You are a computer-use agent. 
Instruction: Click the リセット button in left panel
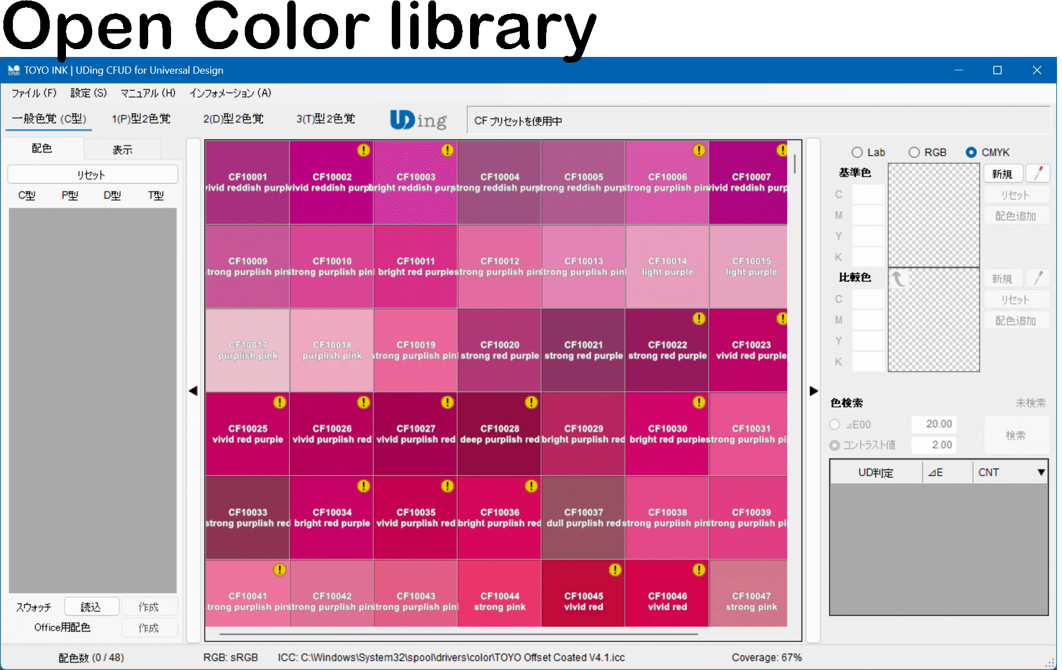coord(92,175)
